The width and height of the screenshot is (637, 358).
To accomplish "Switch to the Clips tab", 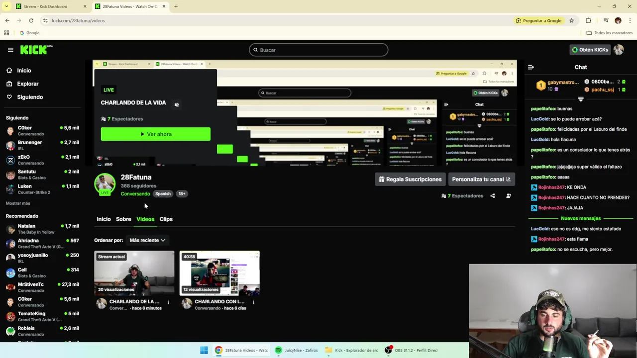I will point(166,219).
